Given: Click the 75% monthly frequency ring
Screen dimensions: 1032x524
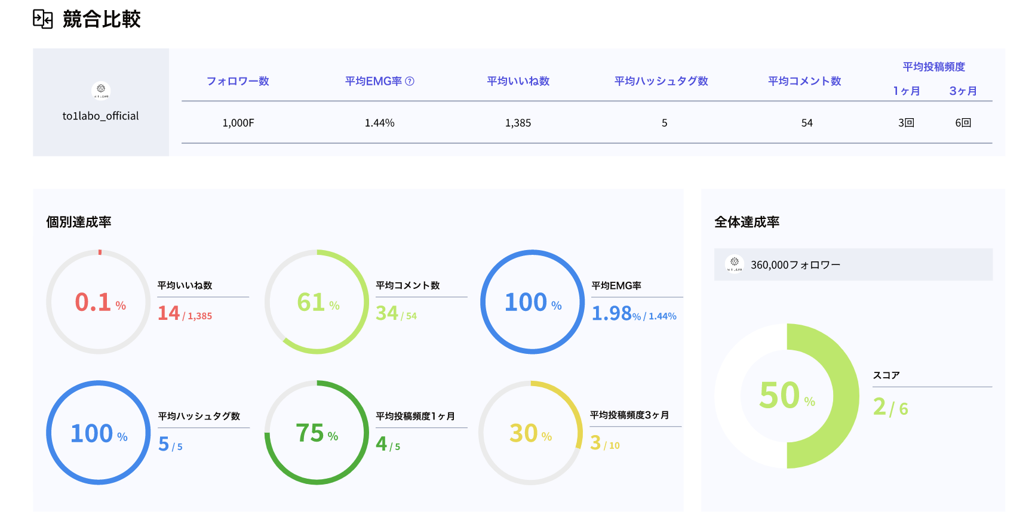Looking at the screenshot, I should [x=317, y=433].
